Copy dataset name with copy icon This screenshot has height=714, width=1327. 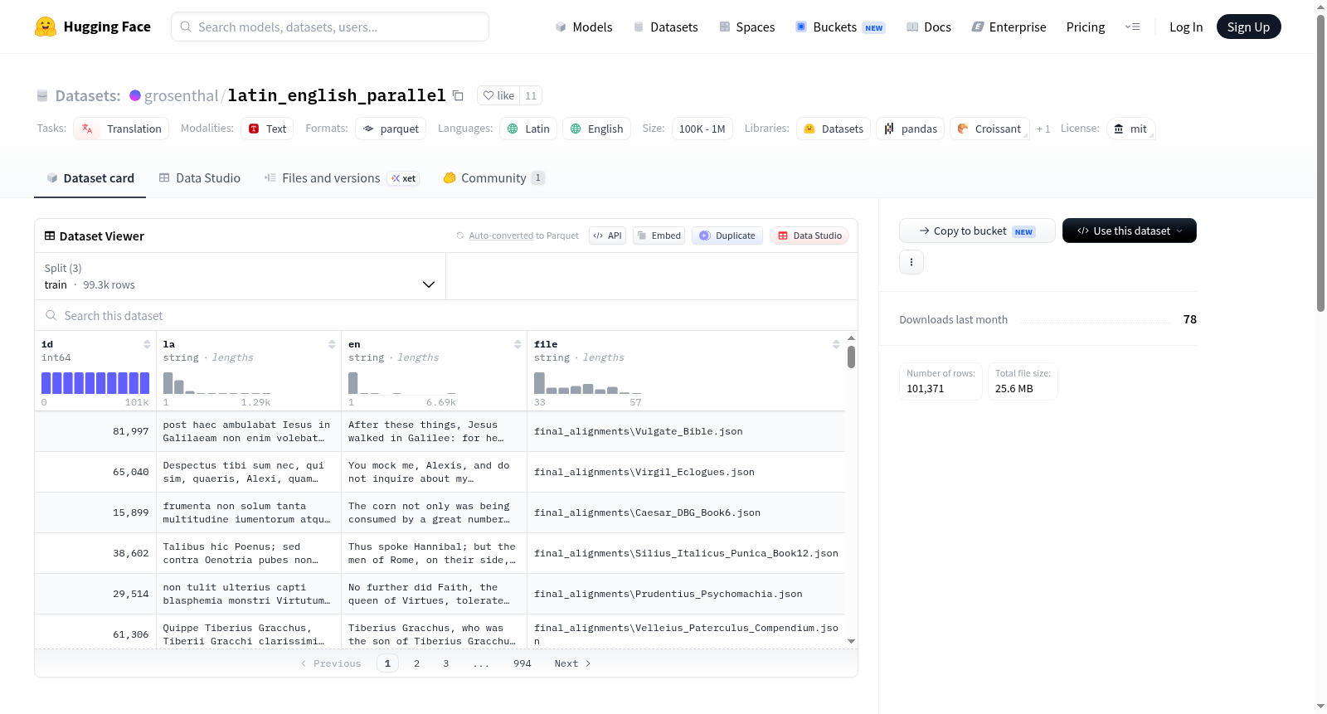458,95
